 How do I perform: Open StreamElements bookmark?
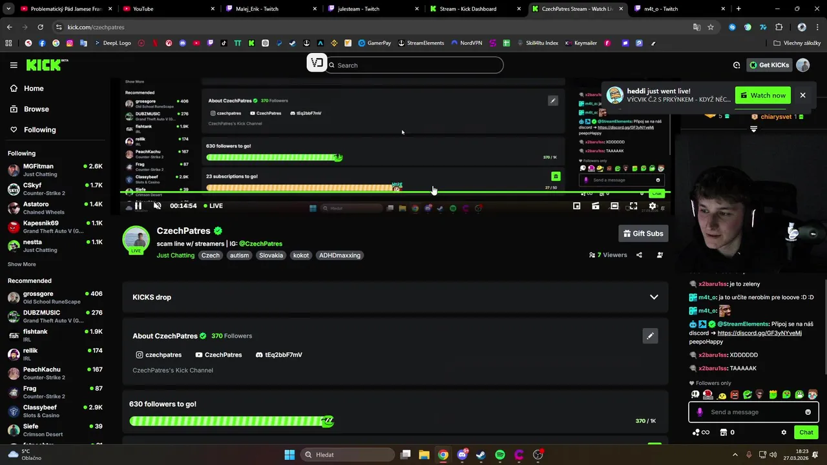pyautogui.click(x=421, y=43)
